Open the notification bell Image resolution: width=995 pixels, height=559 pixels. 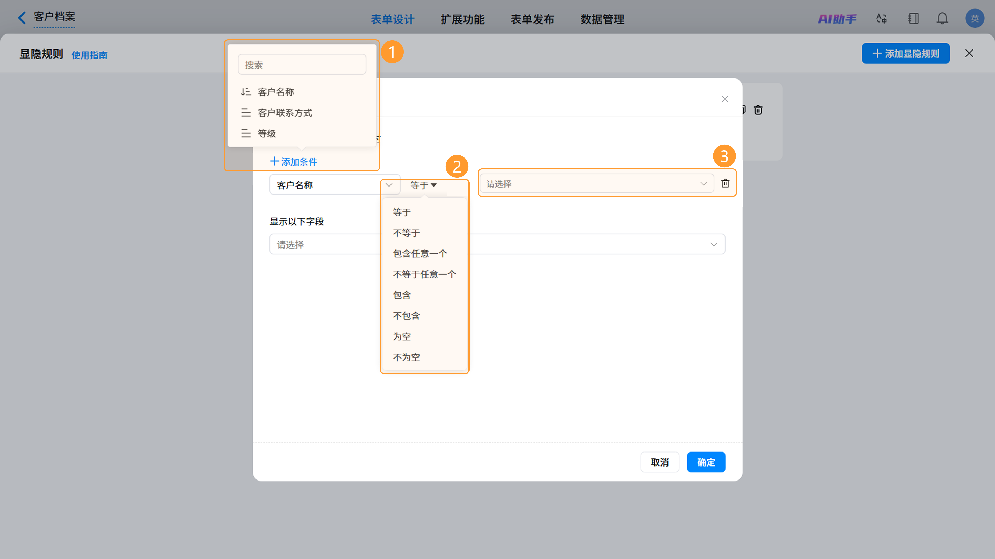click(942, 19)
